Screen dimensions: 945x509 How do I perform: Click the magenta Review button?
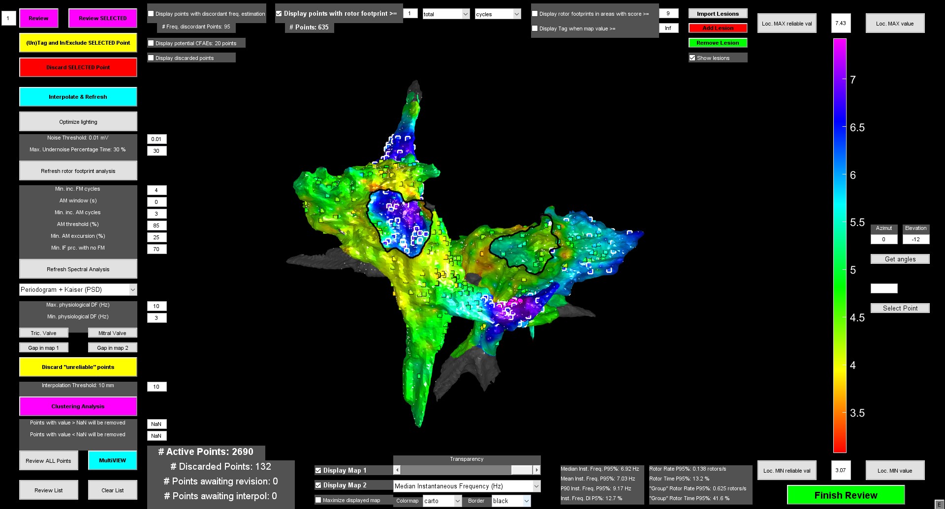tap(38, 18)
